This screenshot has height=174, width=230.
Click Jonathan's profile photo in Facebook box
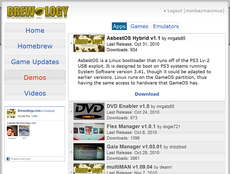point(12,131)
